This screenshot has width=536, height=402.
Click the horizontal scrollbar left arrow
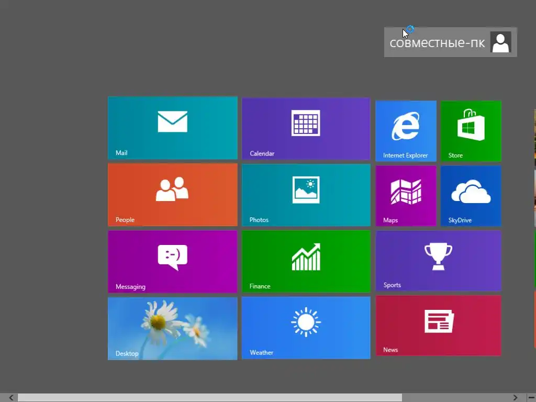pyautogui.click(x=11, y=398)
